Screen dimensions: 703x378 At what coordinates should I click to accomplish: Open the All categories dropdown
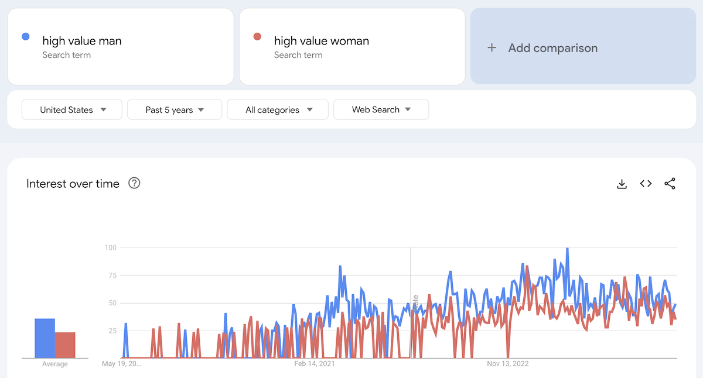(278, 109)
